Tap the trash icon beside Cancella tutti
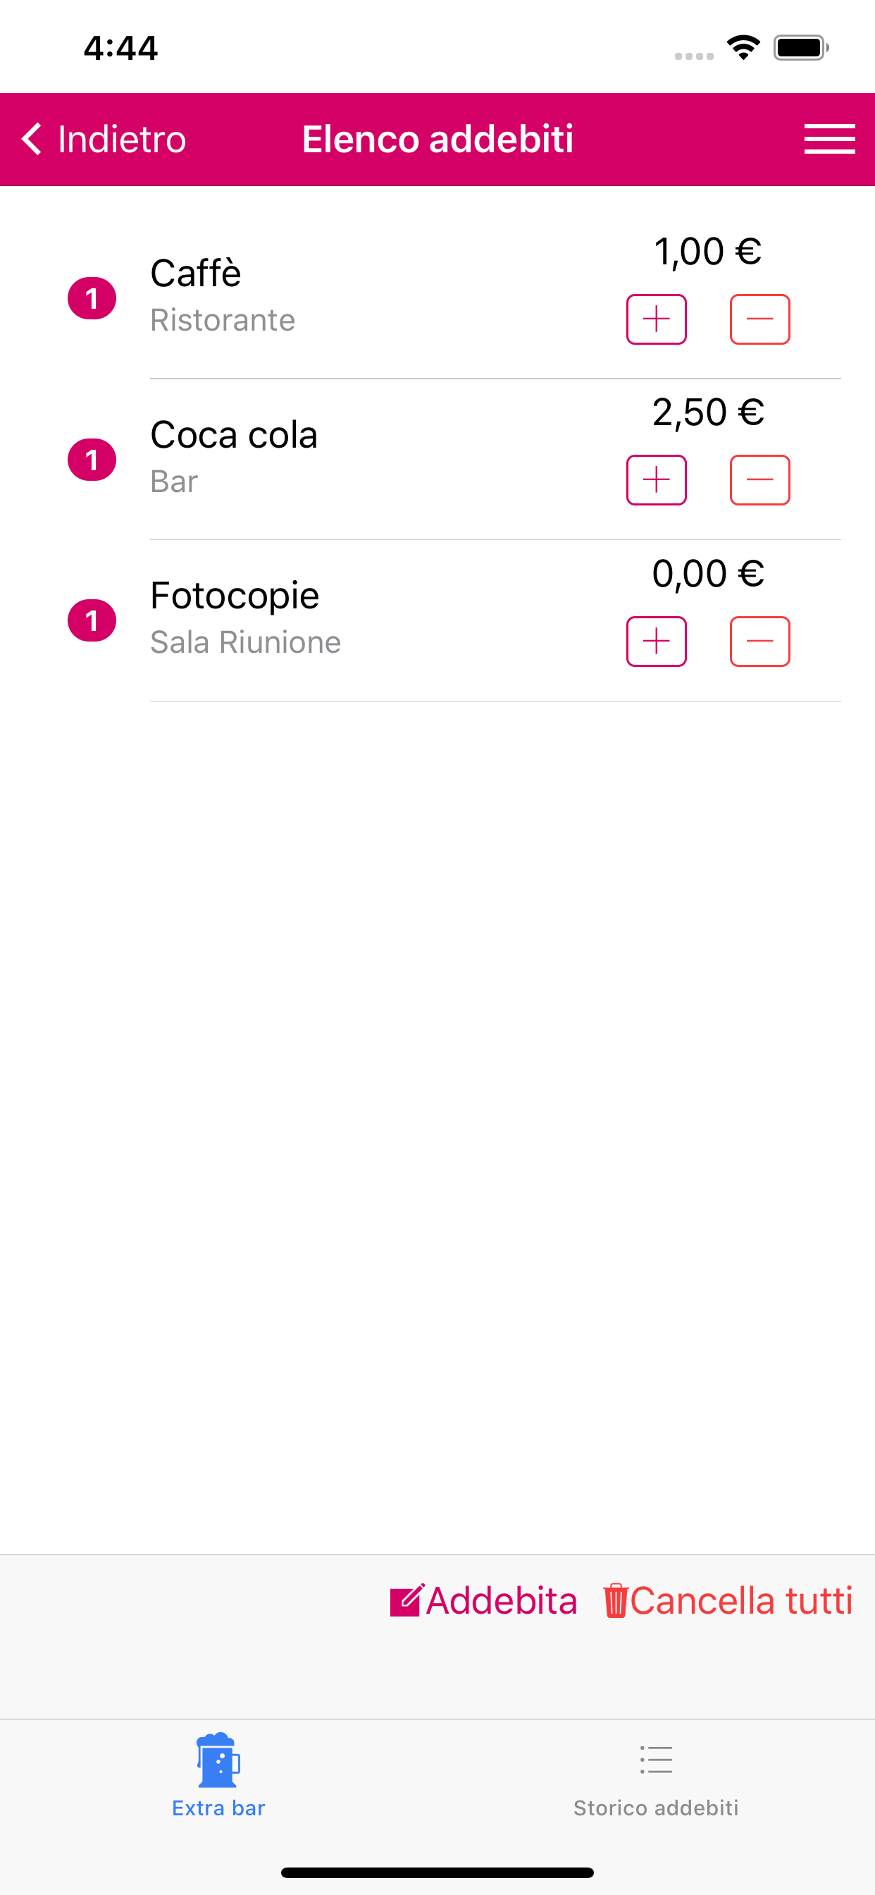Screen dimensions: 875x1895 point(615,1601)
